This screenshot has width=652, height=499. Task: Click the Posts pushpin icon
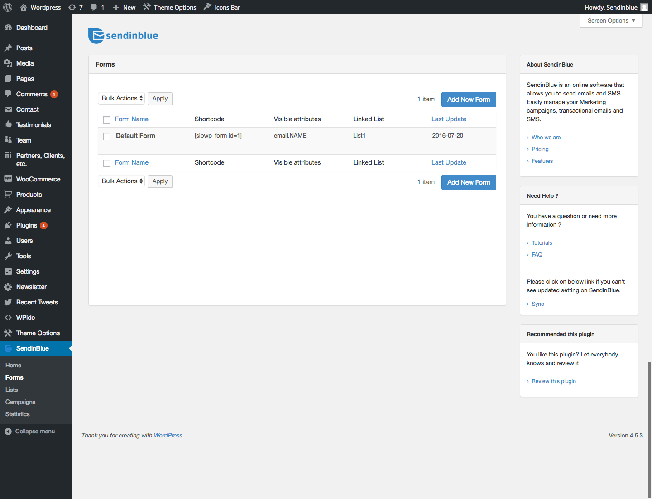point(8,48)
